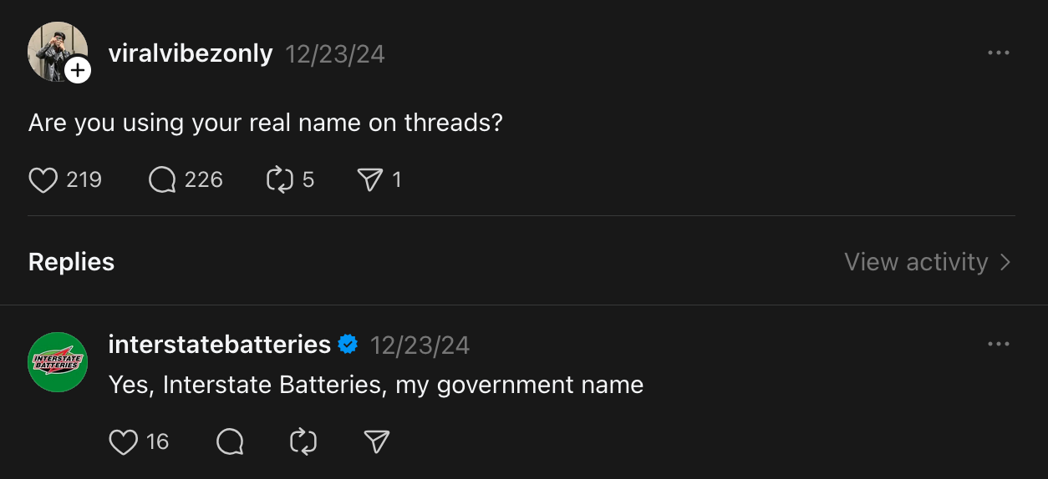Like the Interstate Batteries reply
This screenshot has height=479, width=1048.
pyautogui.click(x=124, y=441)
